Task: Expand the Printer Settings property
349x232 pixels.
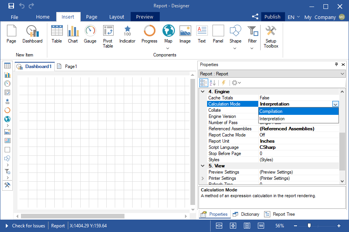Action: click(203, 178)
